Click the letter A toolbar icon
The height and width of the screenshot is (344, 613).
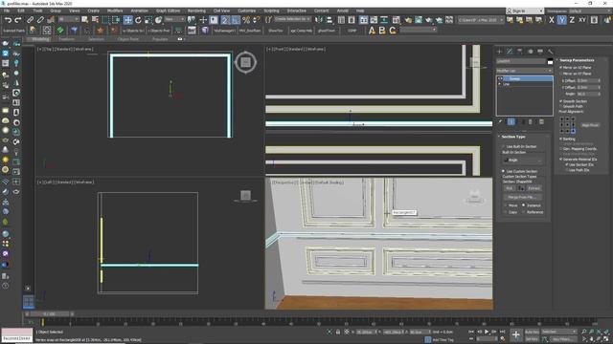pos(372,31)
